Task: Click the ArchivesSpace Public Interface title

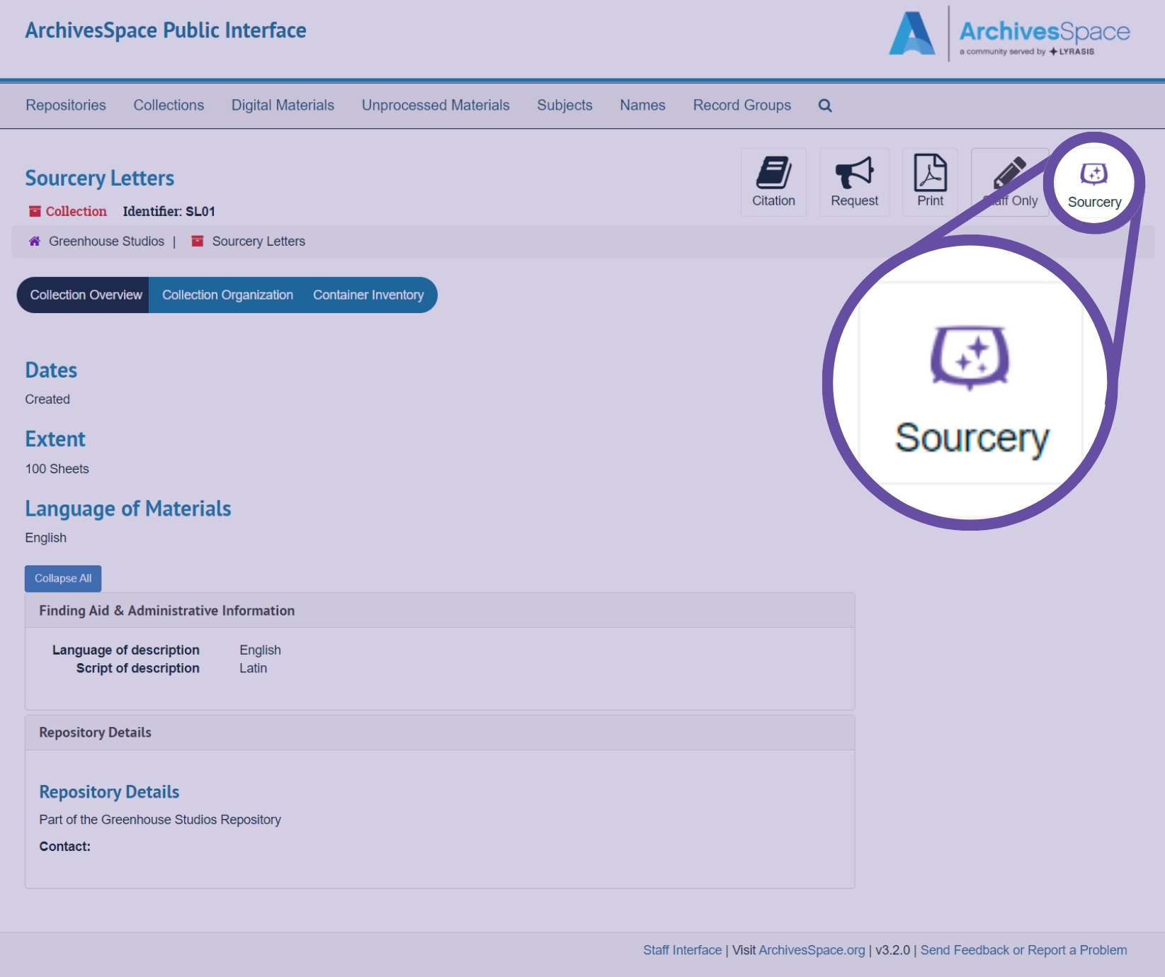Action: tap(166, 30)
